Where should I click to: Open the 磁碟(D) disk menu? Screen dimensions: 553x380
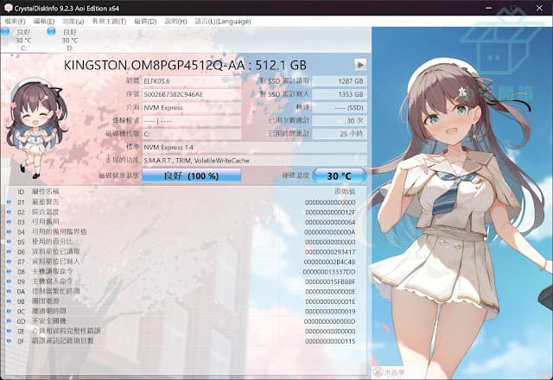tap(145, 22)
